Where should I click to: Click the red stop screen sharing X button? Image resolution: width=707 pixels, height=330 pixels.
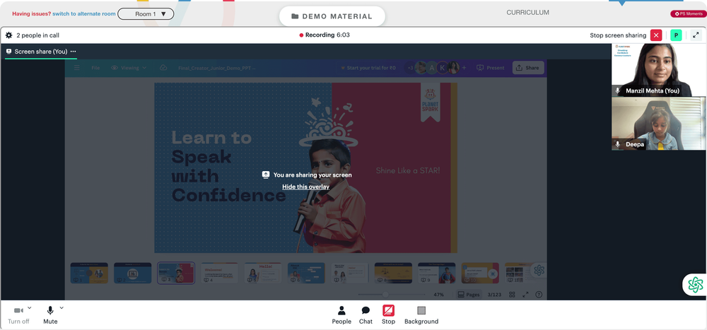pos(656,35)
